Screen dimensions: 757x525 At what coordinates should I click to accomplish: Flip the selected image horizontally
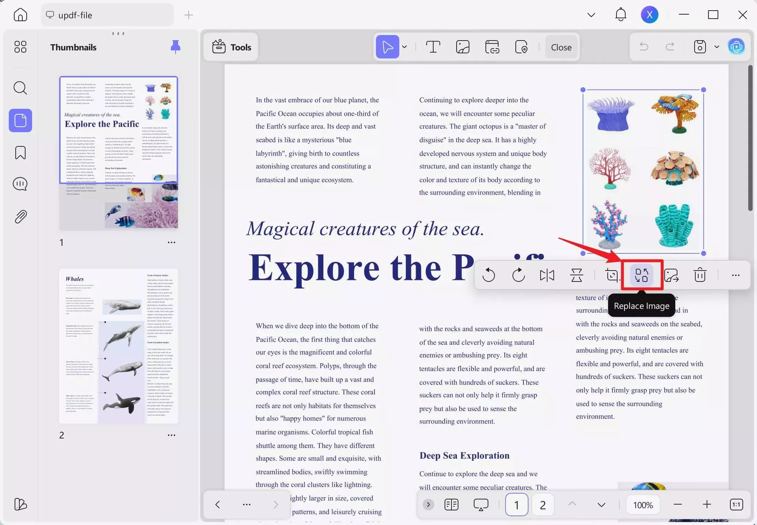pos(546,276)
